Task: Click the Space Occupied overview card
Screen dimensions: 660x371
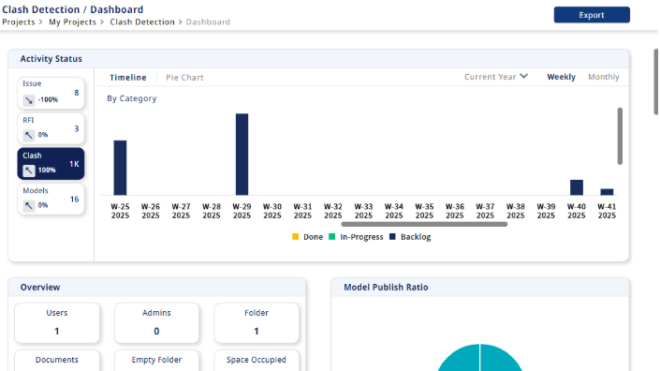Action: pyautogui.click(x=257, y=361)
